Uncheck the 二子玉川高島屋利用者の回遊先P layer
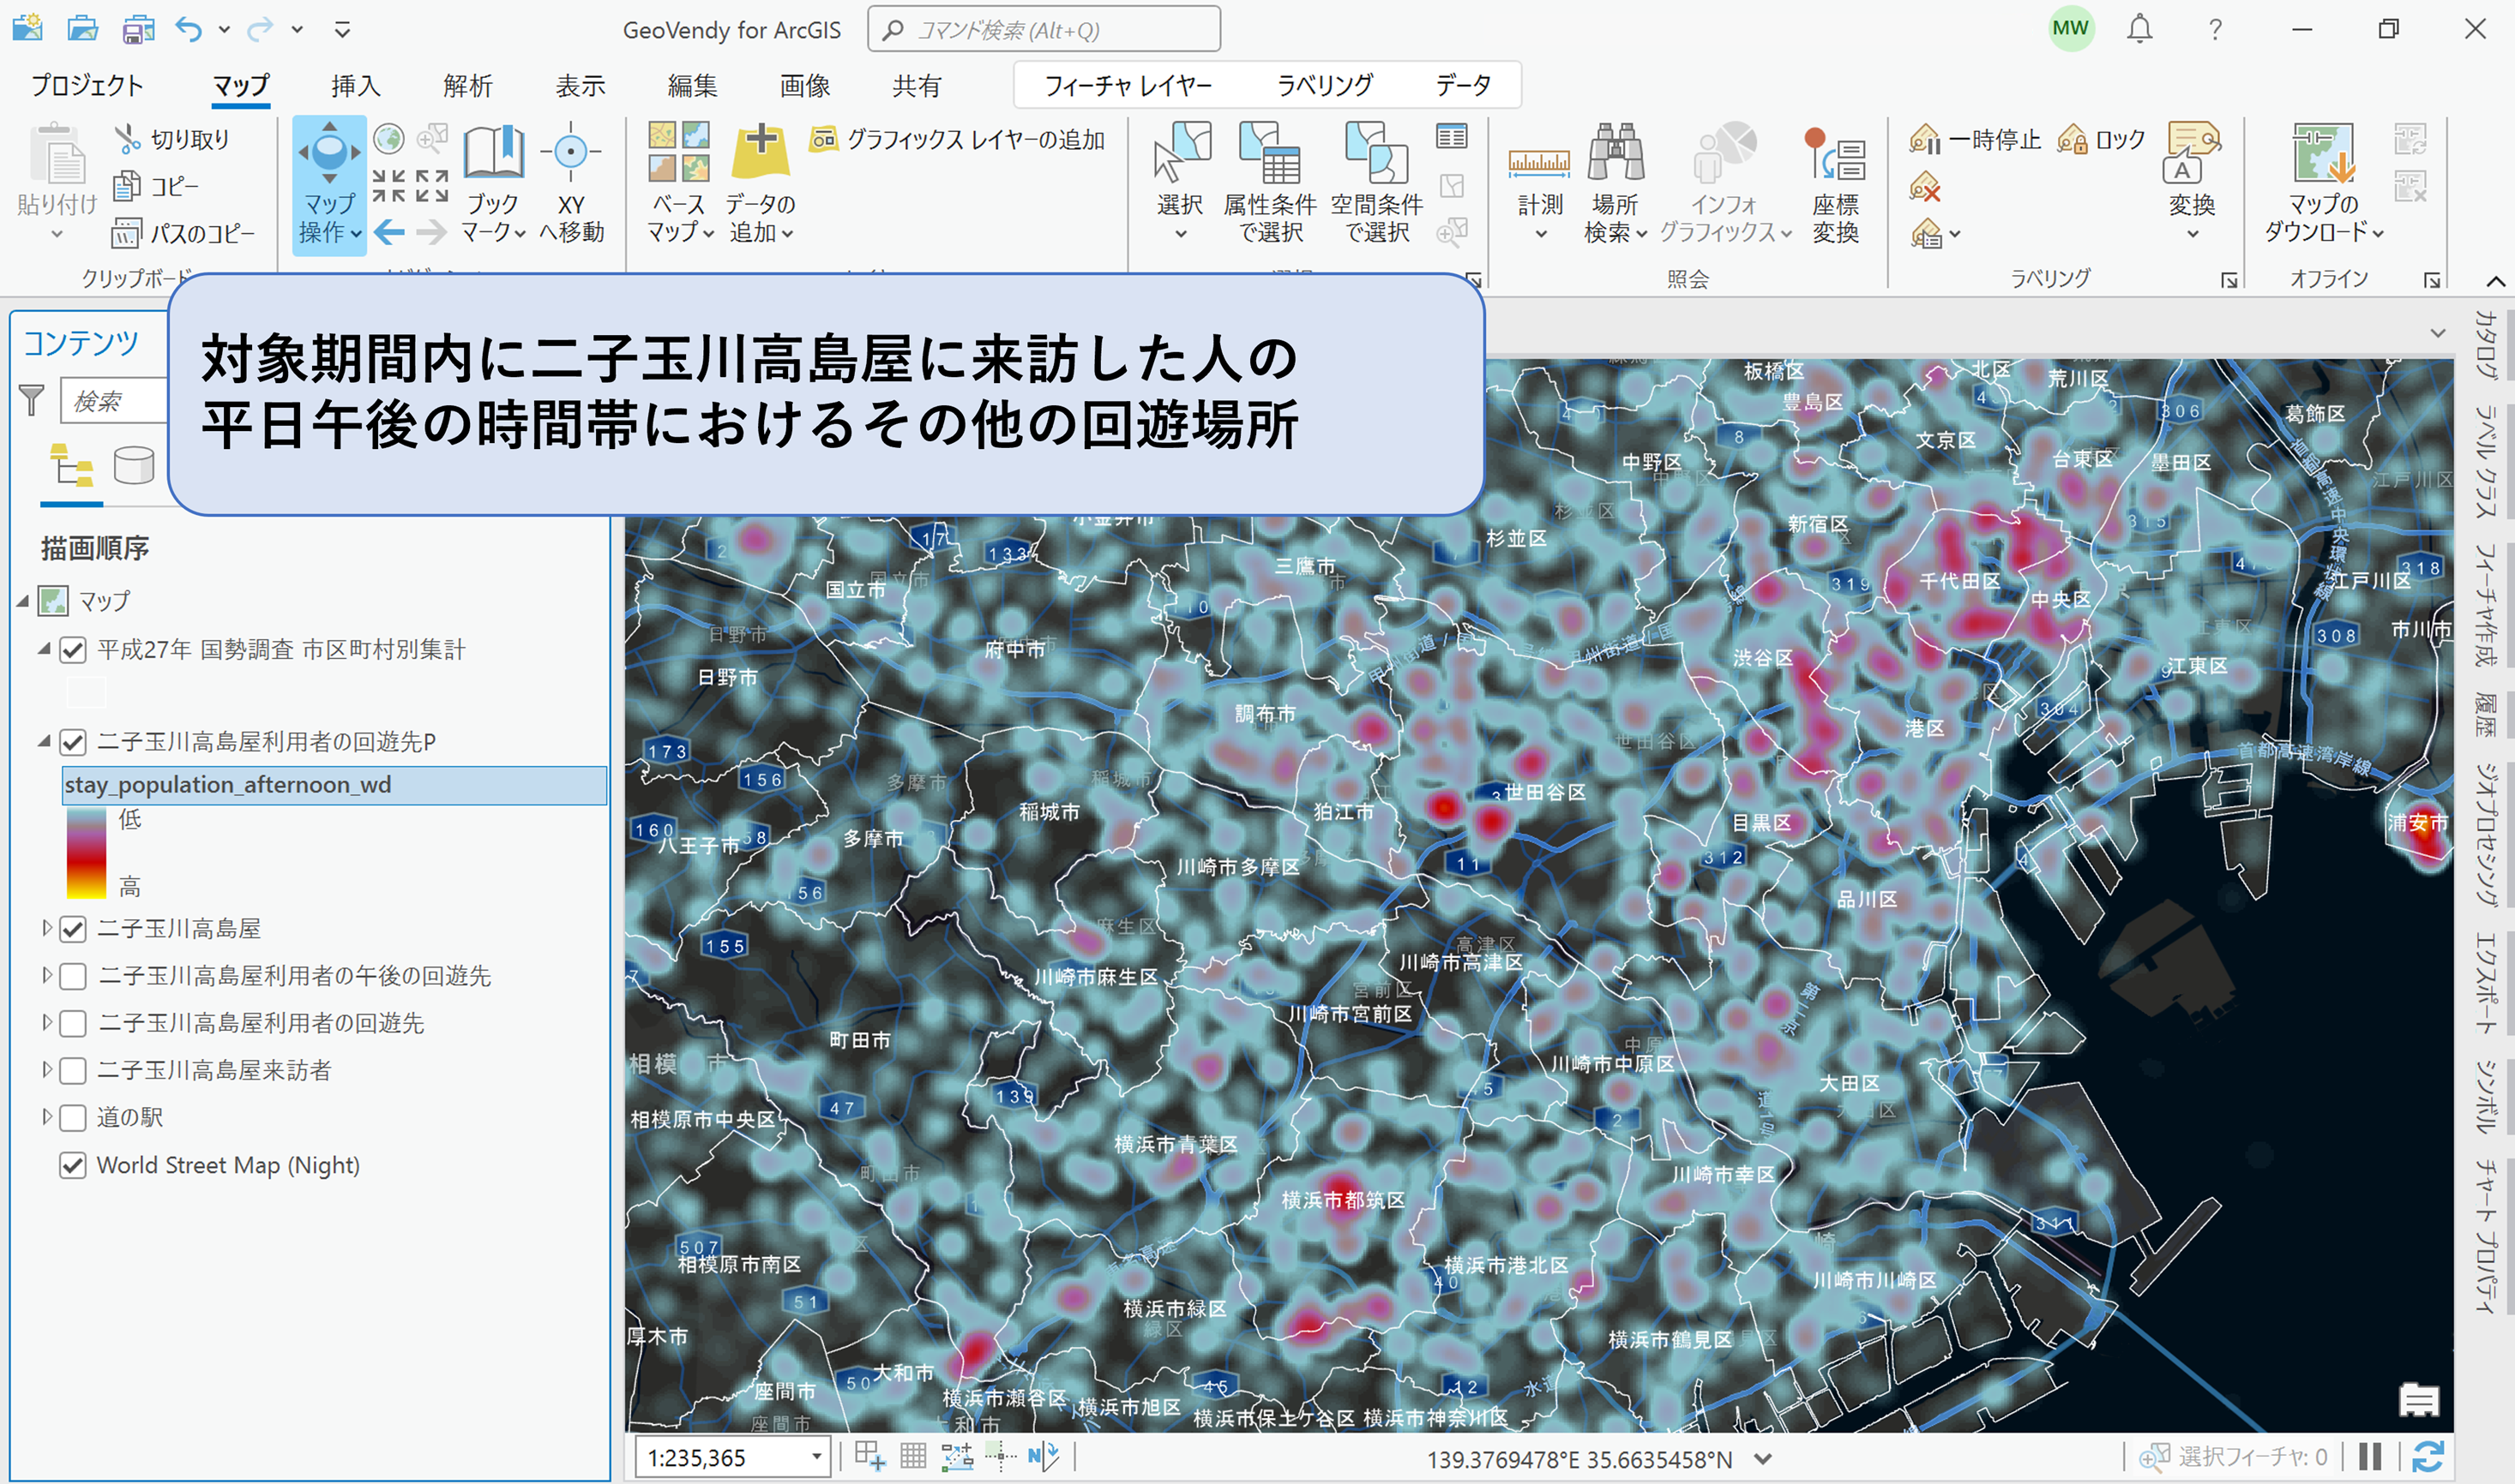 pos(72,742)
